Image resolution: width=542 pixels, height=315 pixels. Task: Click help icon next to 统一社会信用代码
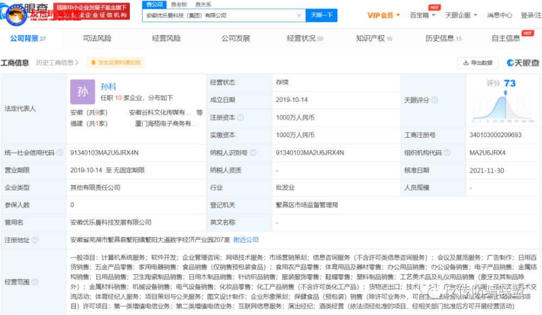[x=60, y=152]
